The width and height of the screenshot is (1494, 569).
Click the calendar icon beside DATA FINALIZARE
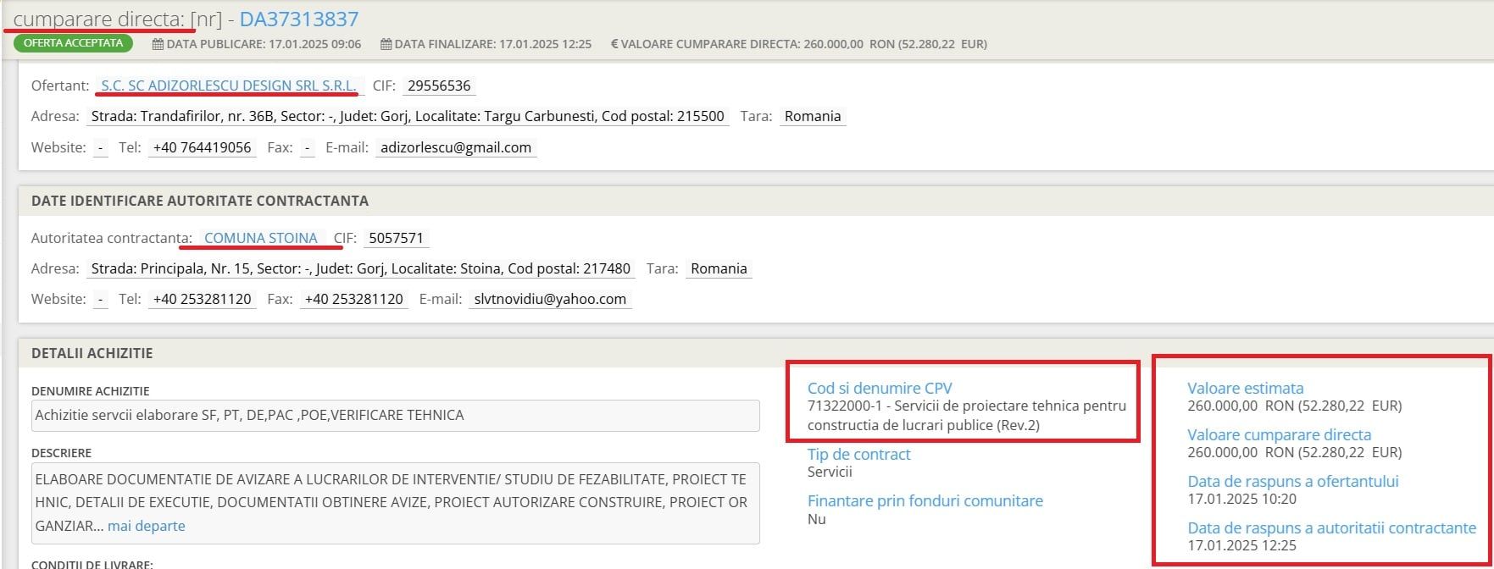tap(386, 44)
